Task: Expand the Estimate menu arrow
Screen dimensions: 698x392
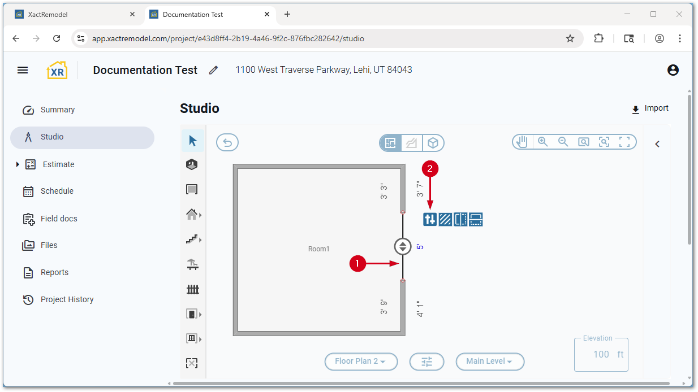Action: 18,164
